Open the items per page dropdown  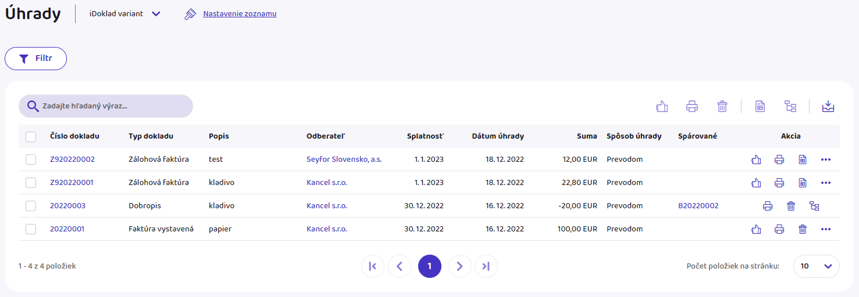click(816, 266)
